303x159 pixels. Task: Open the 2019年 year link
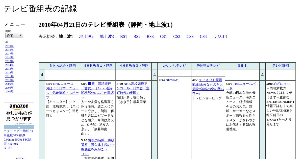point(9,46)
